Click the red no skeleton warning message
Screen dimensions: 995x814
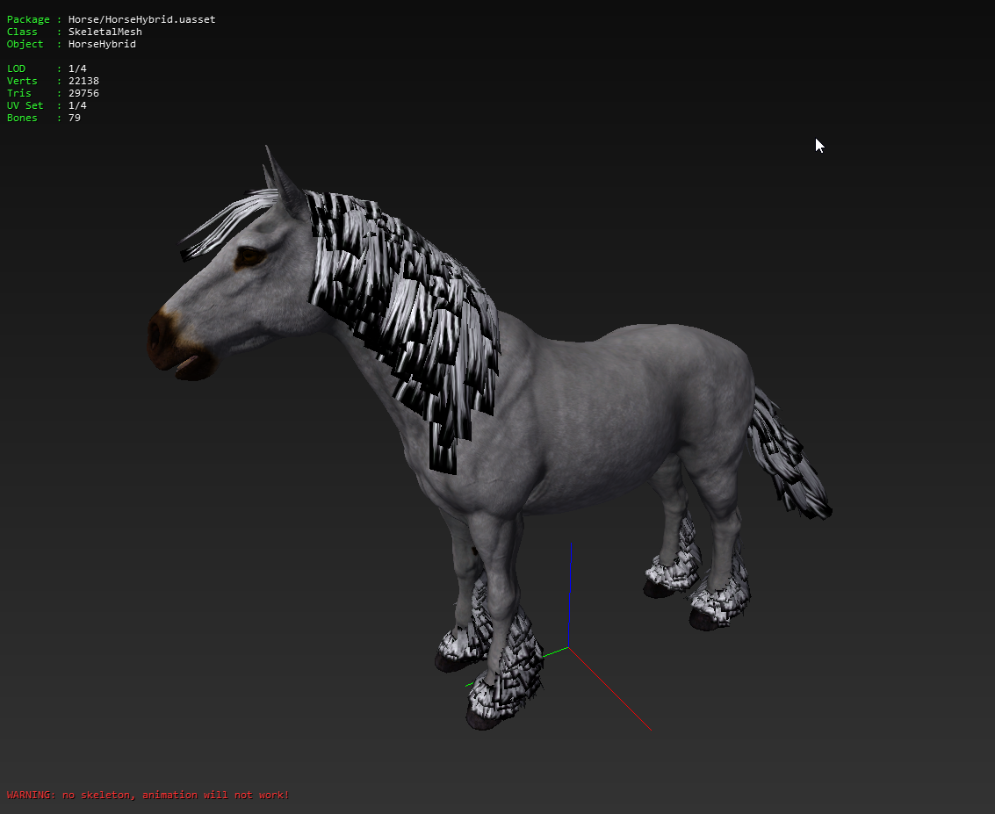[x=148, y=795]
